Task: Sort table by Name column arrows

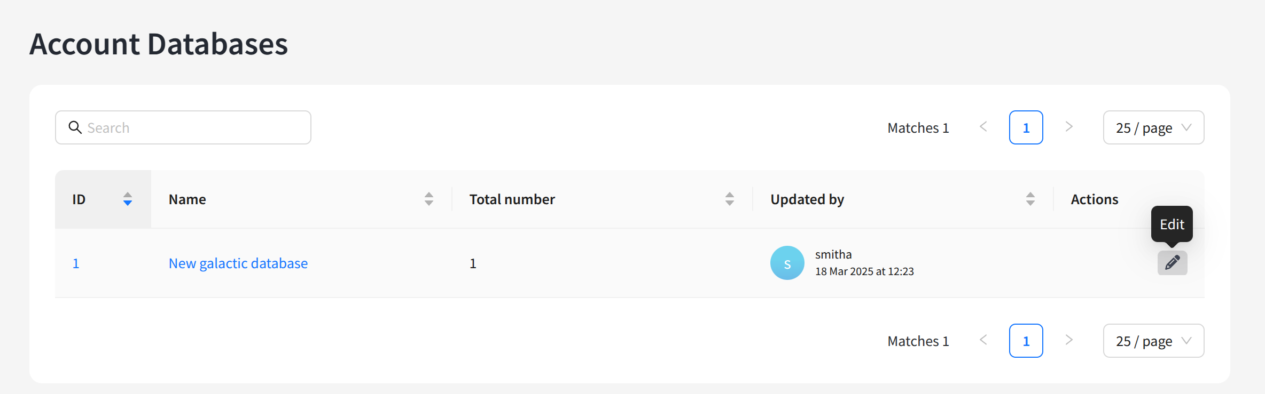Action: coord(428,199)
